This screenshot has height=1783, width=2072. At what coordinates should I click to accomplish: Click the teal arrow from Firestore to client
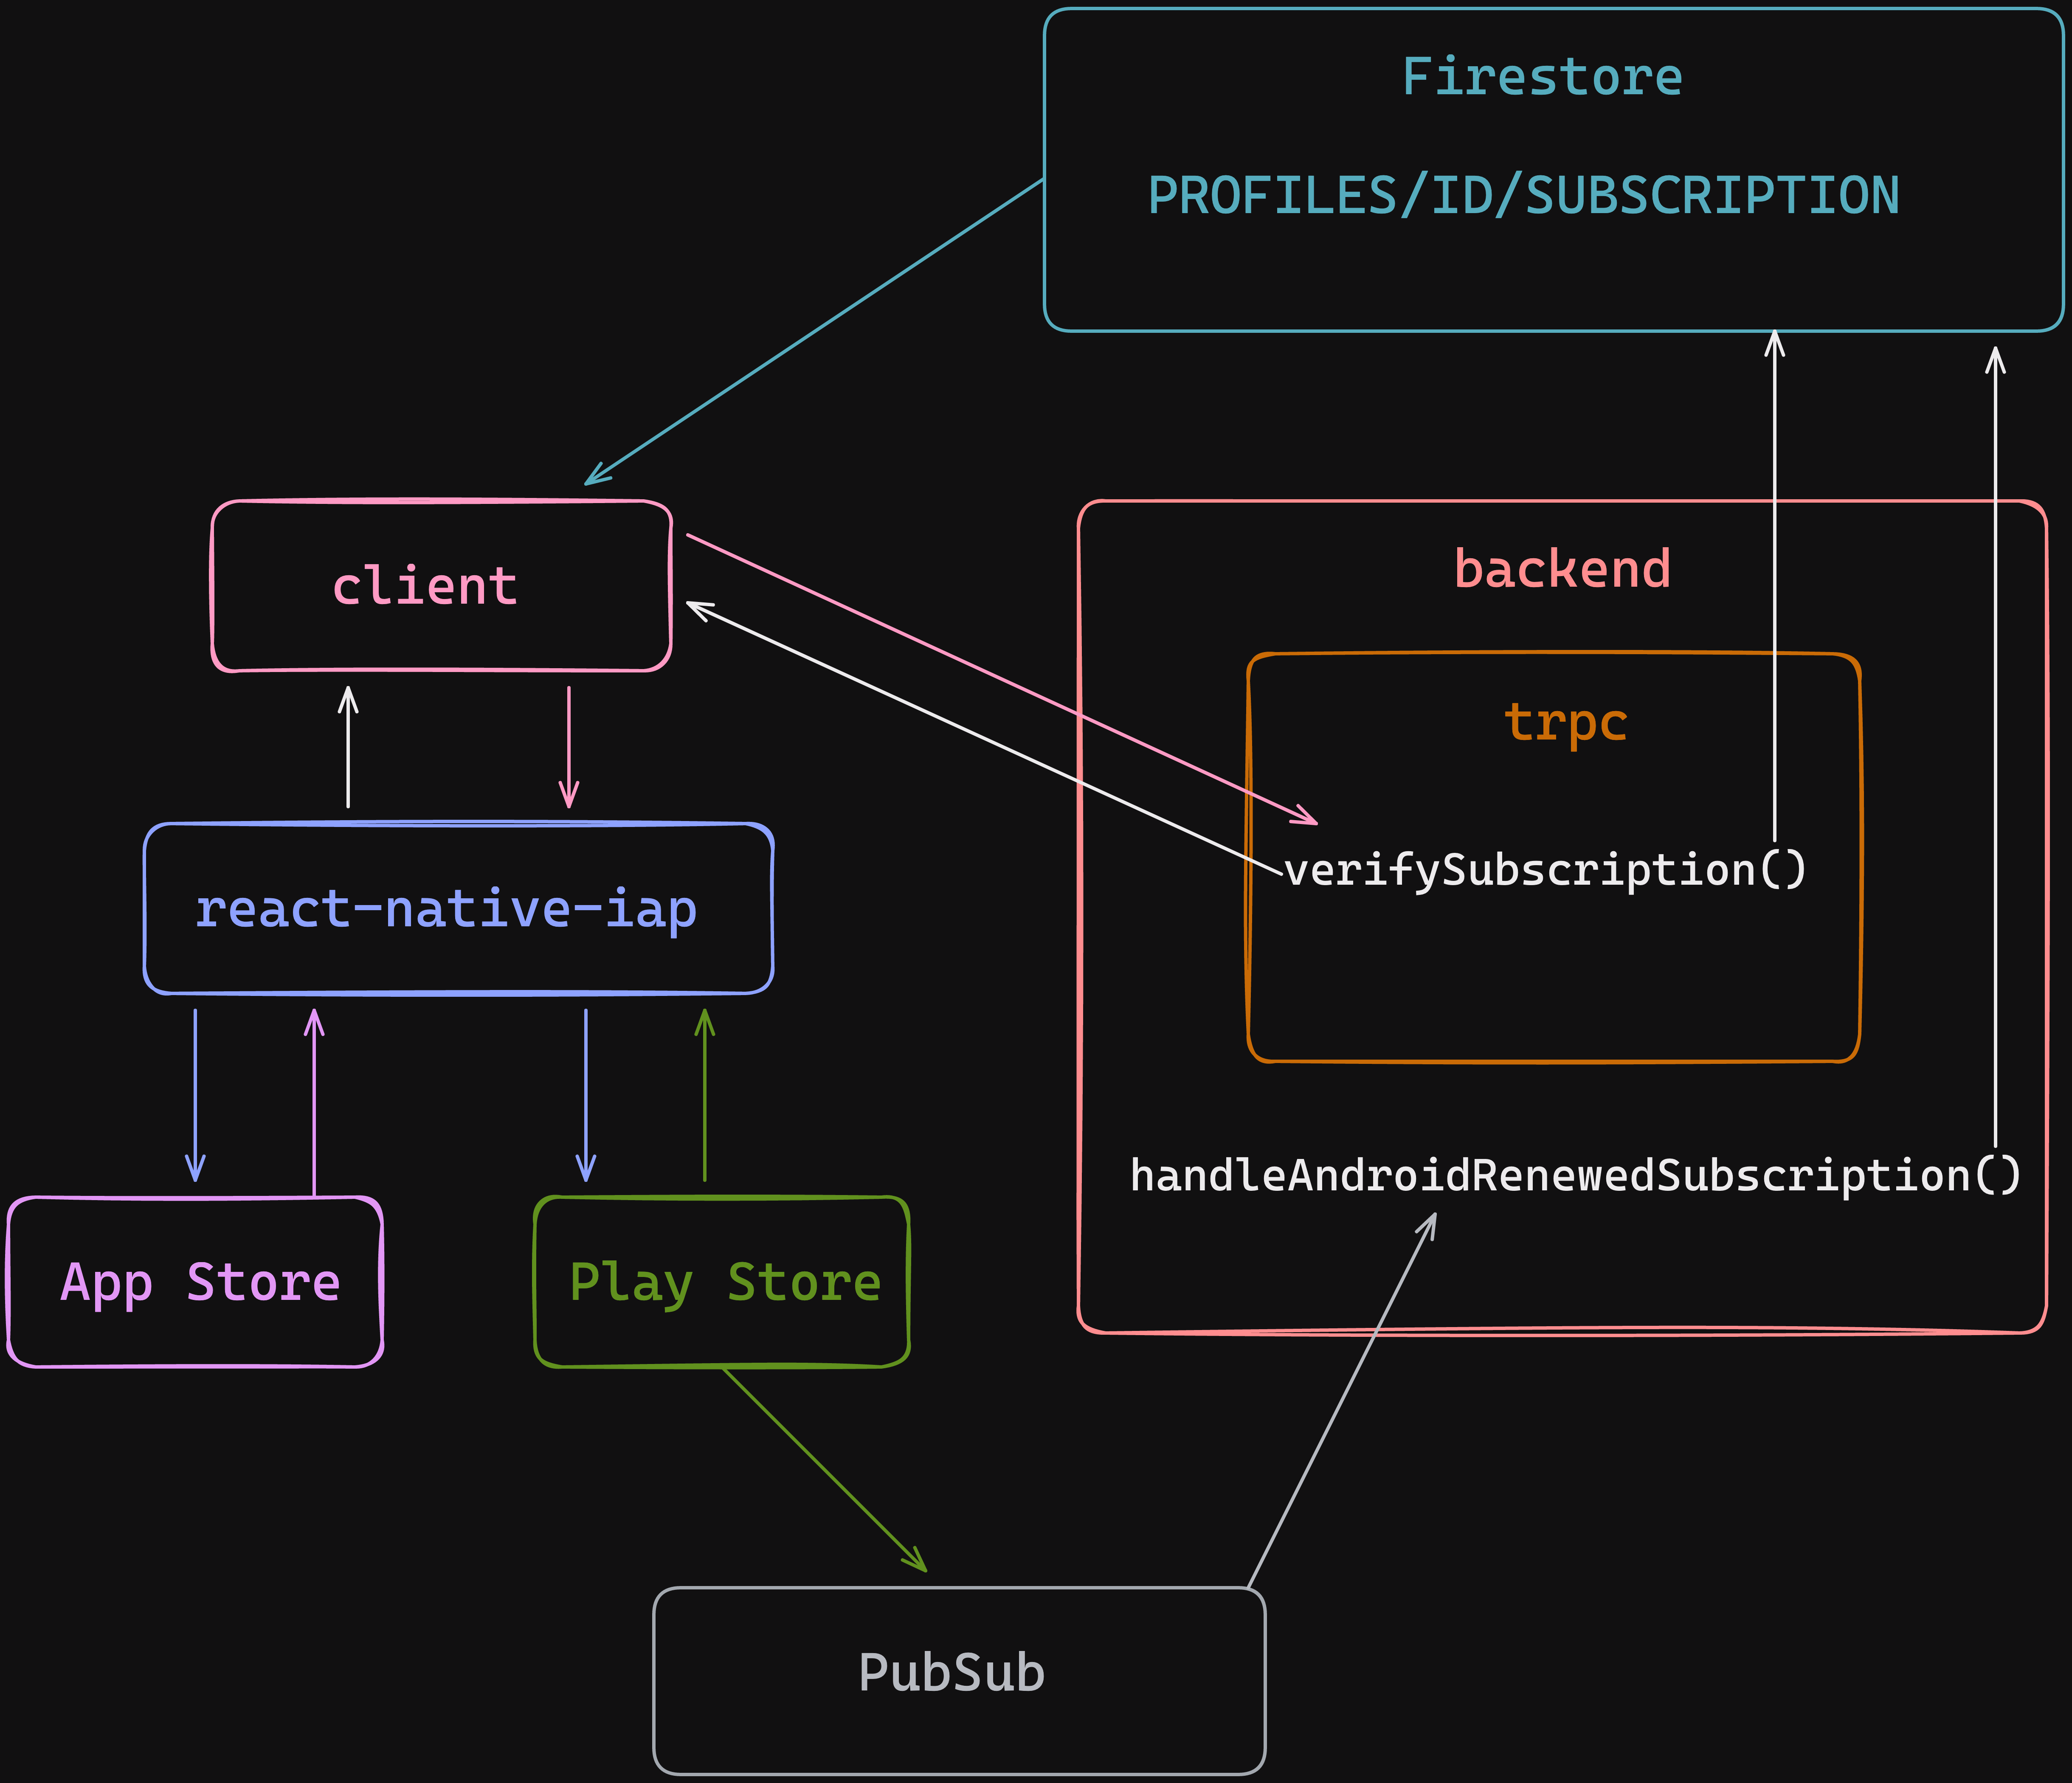click(815, 332)
